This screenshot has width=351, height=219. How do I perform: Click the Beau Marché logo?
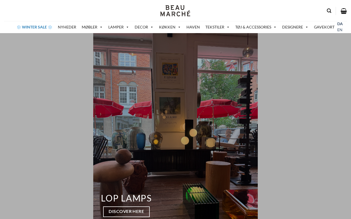tap(175, 11)
